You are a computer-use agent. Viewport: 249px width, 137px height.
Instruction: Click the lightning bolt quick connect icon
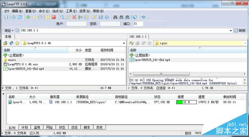click(95, 17)
